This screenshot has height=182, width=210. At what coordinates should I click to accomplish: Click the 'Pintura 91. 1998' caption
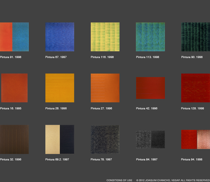(10, 57)
